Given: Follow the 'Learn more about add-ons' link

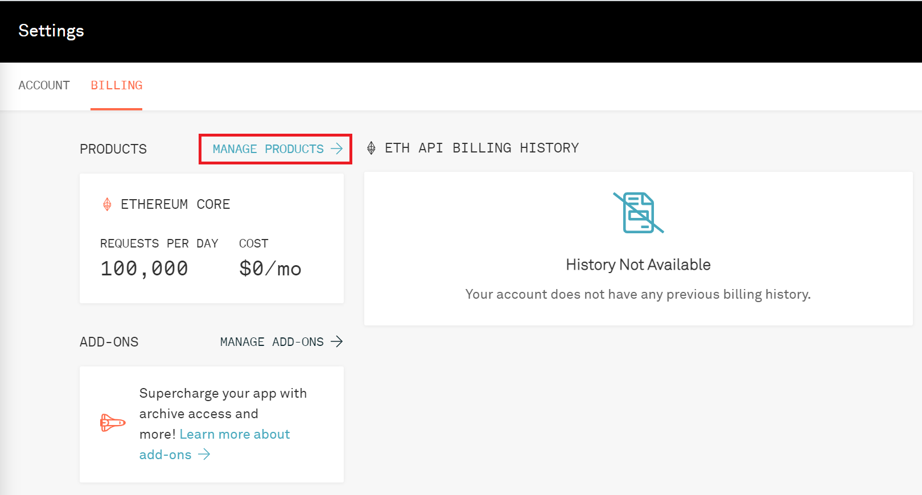Looking at the screenshot, I should tap(215, 444).
